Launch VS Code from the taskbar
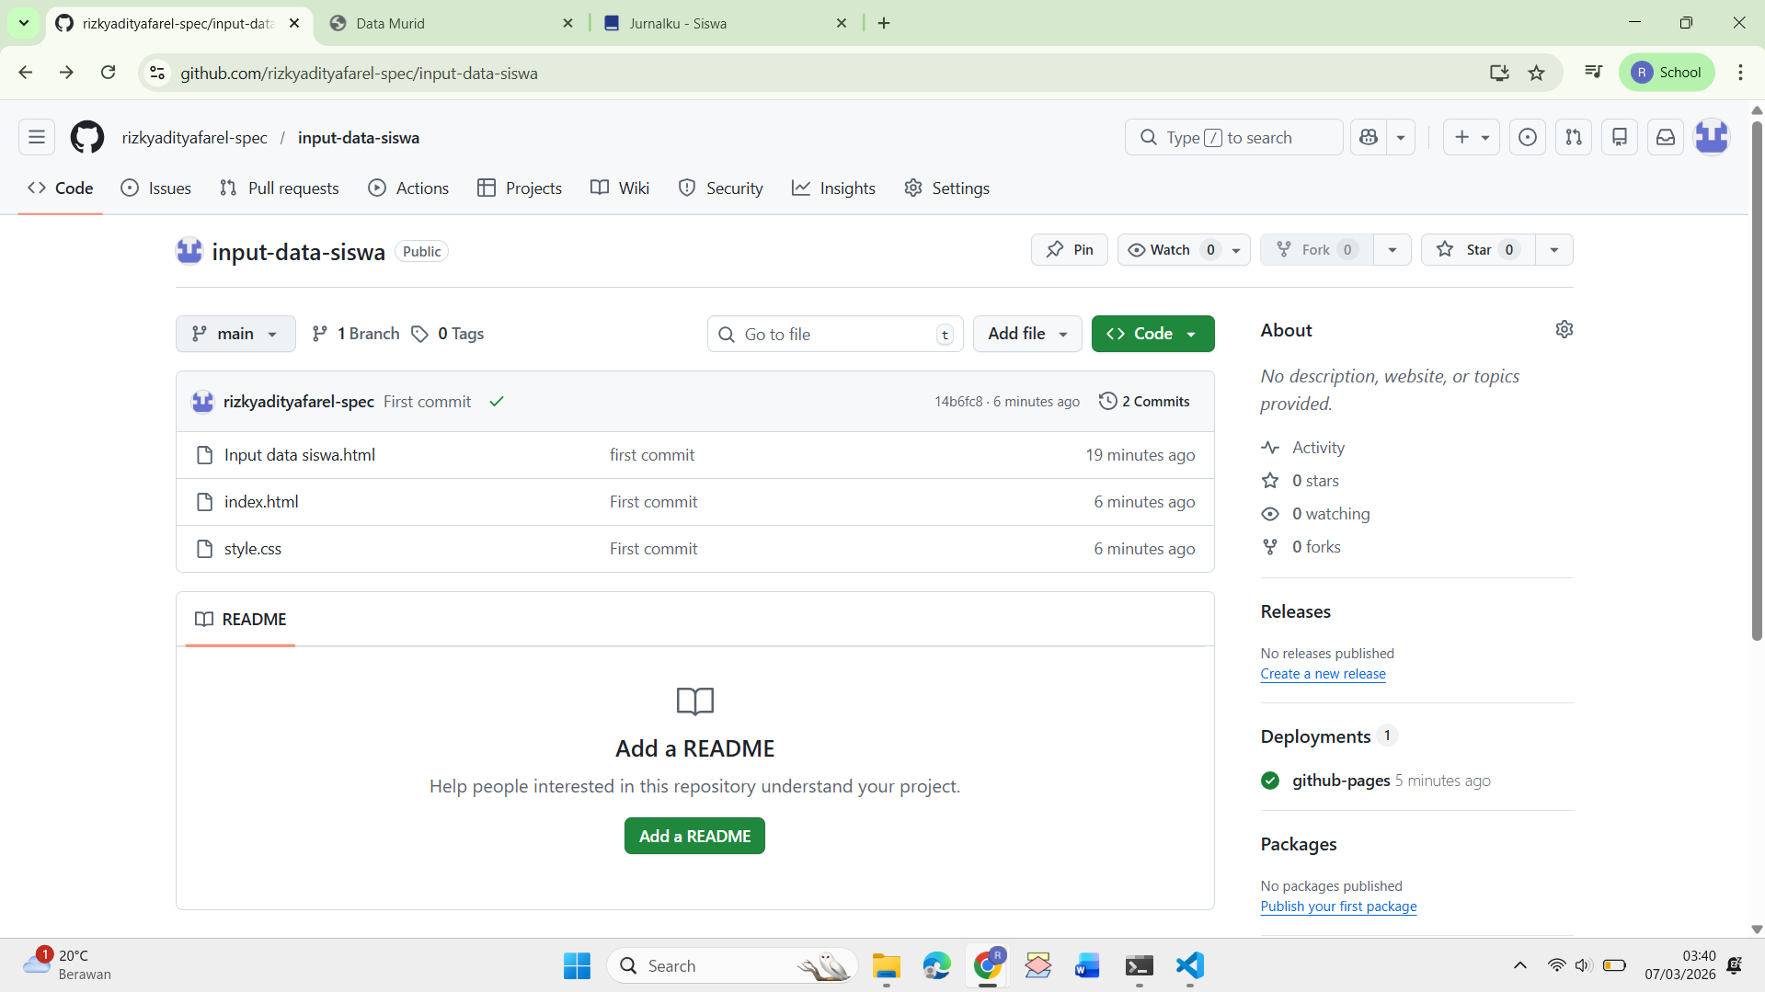 (x=1189, y=965)
